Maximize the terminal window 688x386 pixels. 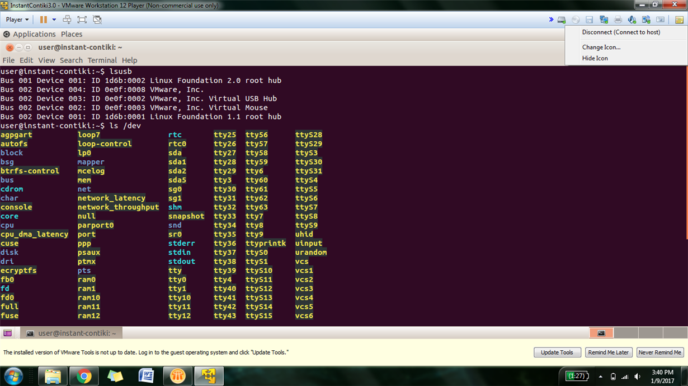[x=27, y=47]
